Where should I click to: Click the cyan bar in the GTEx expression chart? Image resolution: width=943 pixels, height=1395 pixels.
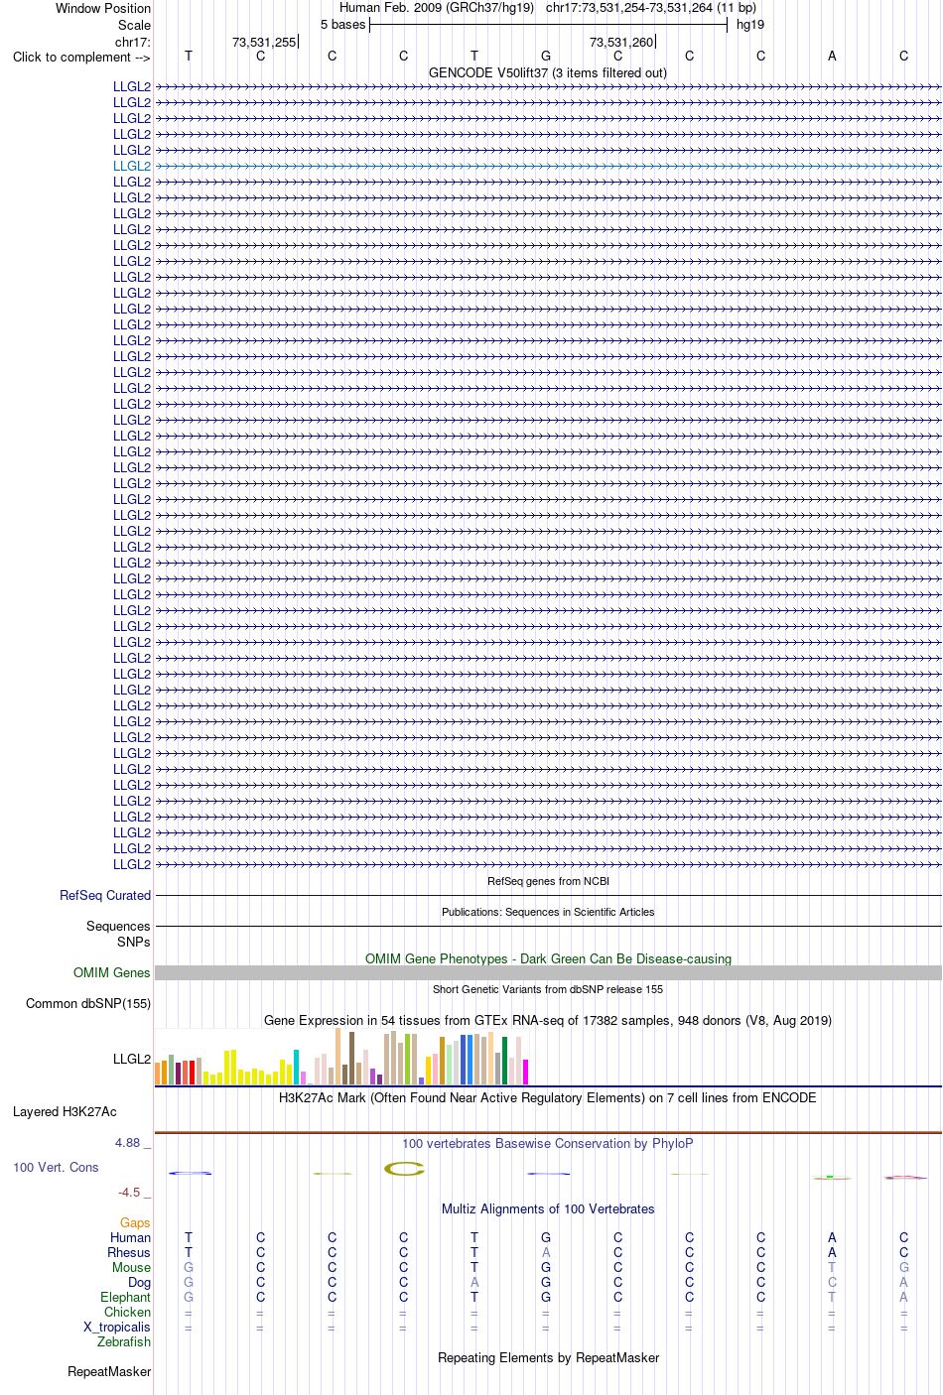tap(297, 1067)
